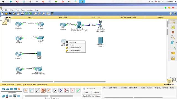Open the Scenario 0 dropdown
Viewport: 177px width, 99px height.
[x=93, y=89]
